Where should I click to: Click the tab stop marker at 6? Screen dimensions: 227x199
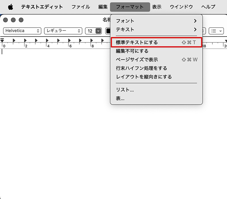tap(69, 41)
